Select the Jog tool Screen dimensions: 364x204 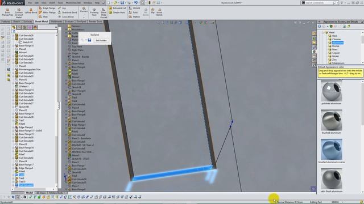point(62,8)
